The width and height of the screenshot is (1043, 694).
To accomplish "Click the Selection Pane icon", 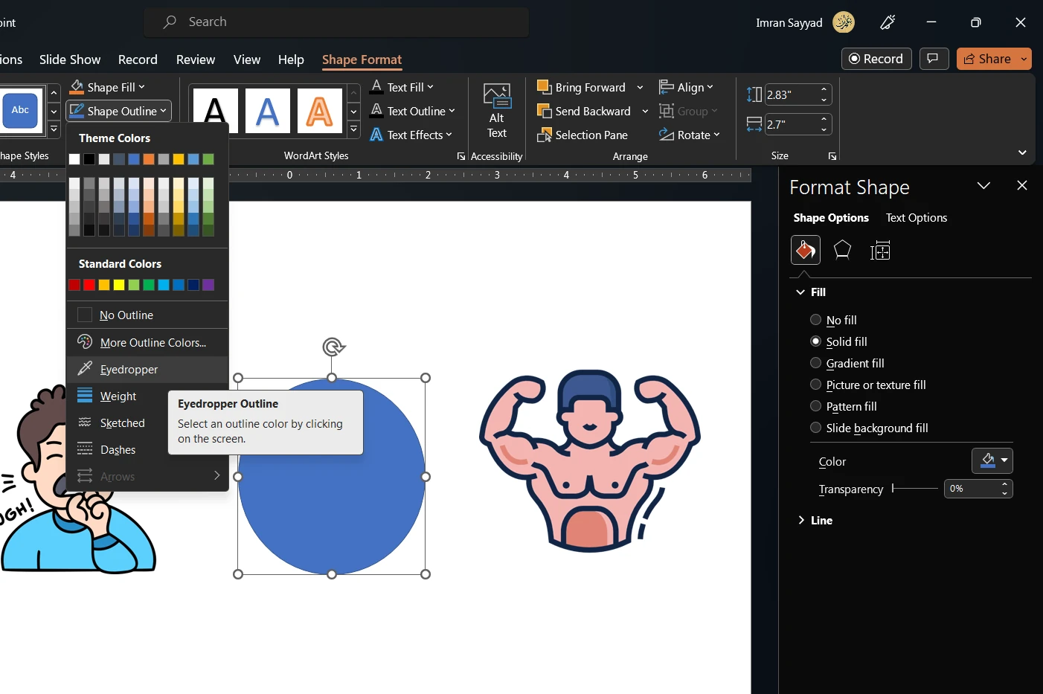I will tap(544, 135).
